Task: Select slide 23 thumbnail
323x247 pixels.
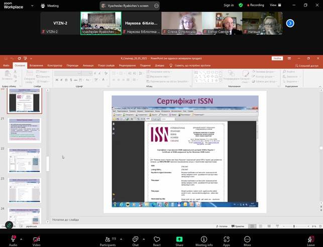Action: tap(24, 190)
